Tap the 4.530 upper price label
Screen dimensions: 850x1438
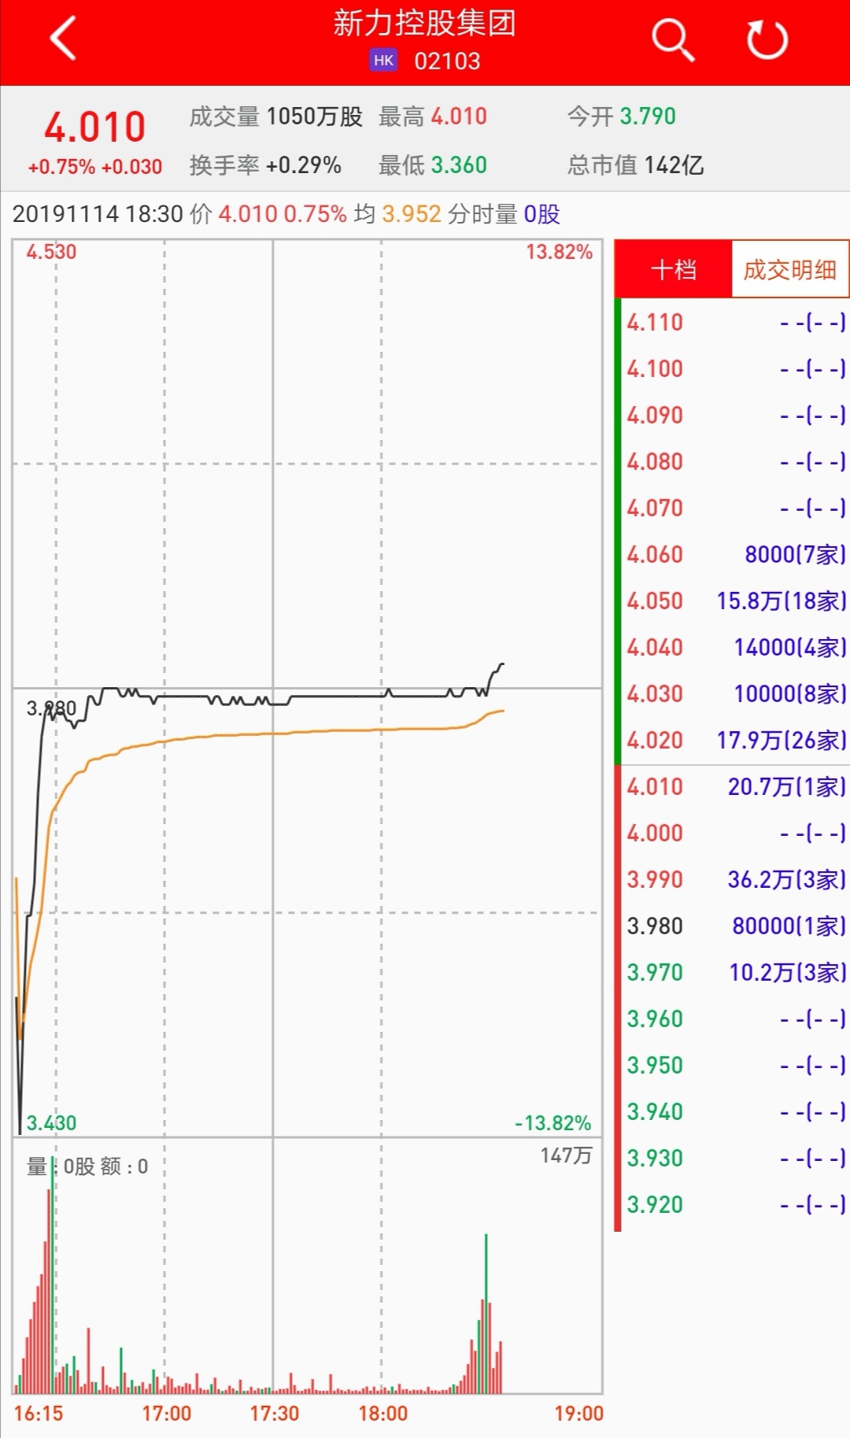pos(51,252)
